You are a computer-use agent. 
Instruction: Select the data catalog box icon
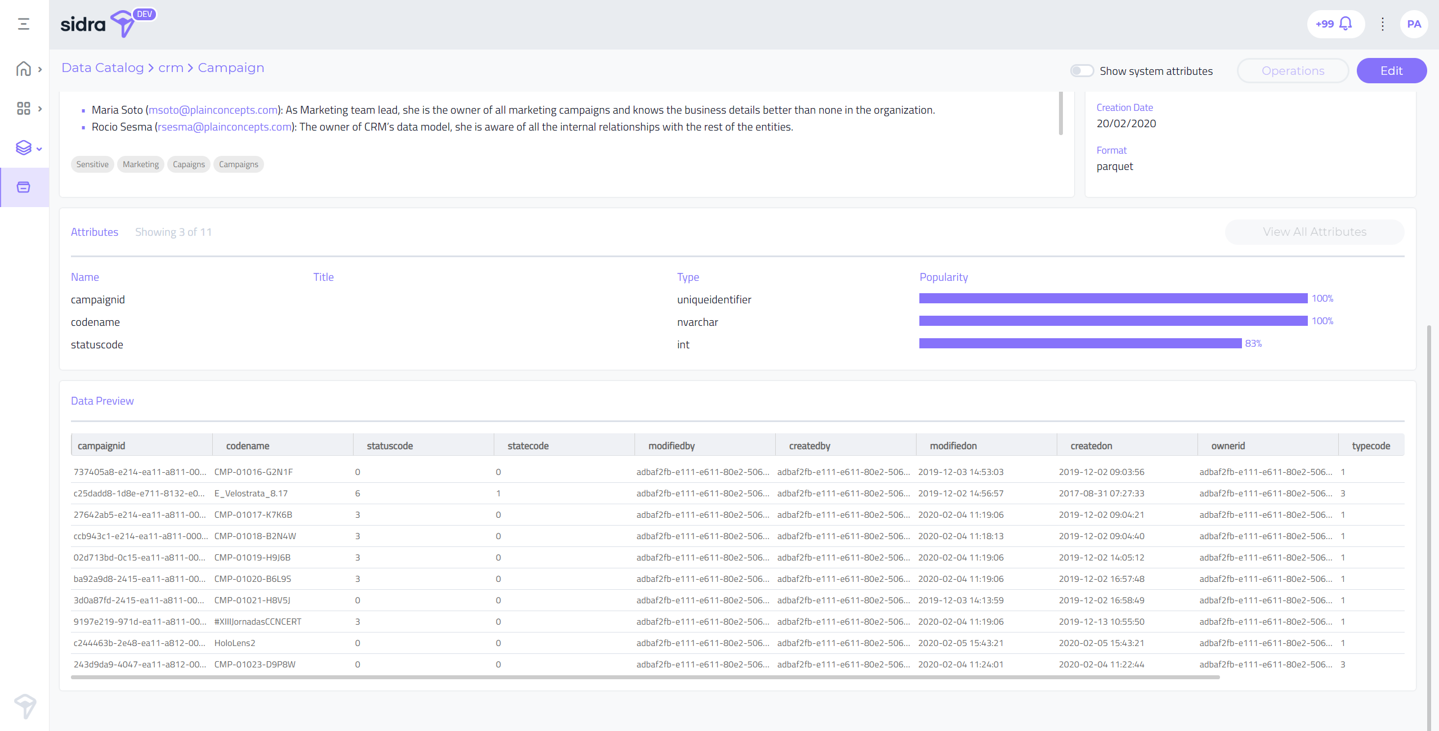(x=23, y=187)
